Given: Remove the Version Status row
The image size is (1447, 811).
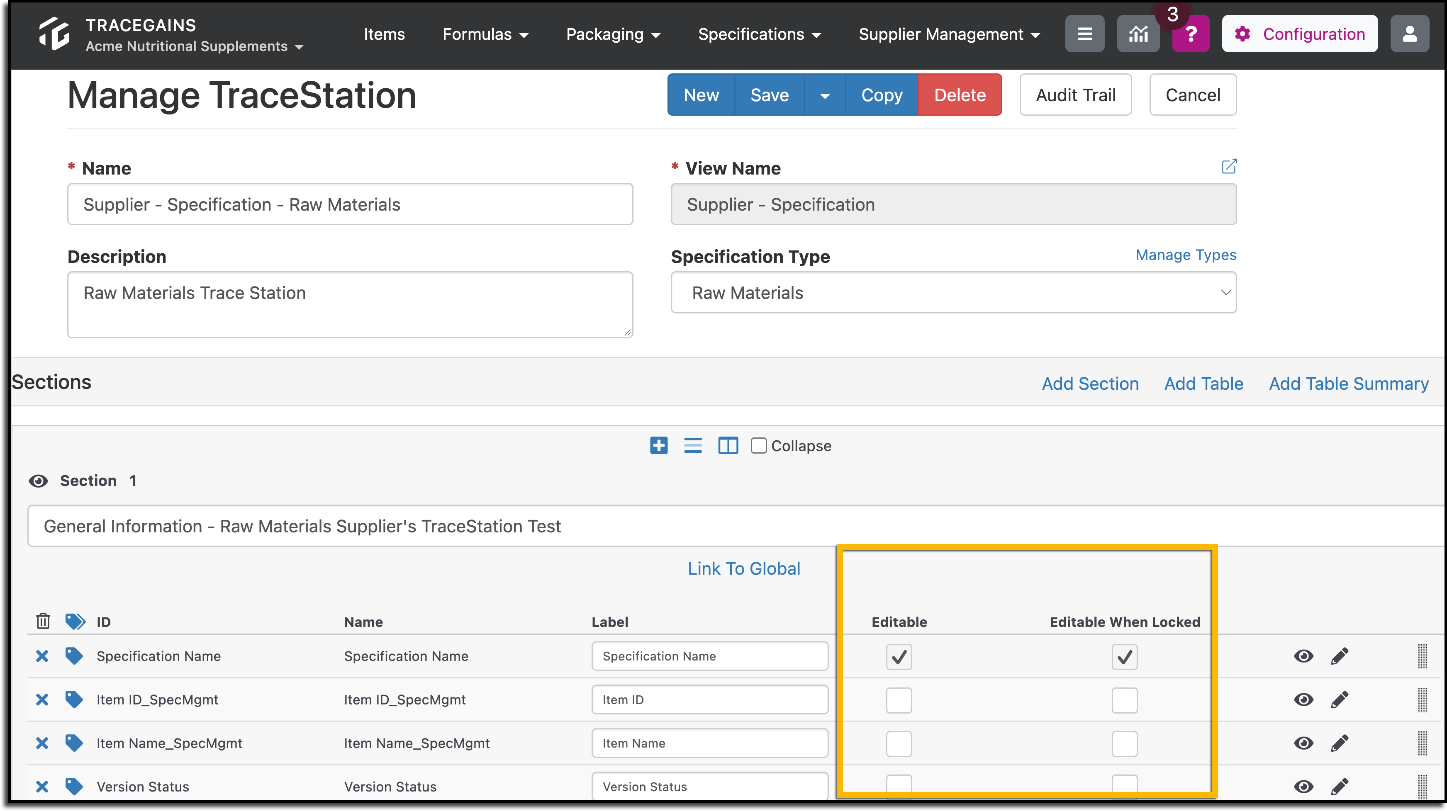Looking at the screenshot, I should tap(42, 786).
